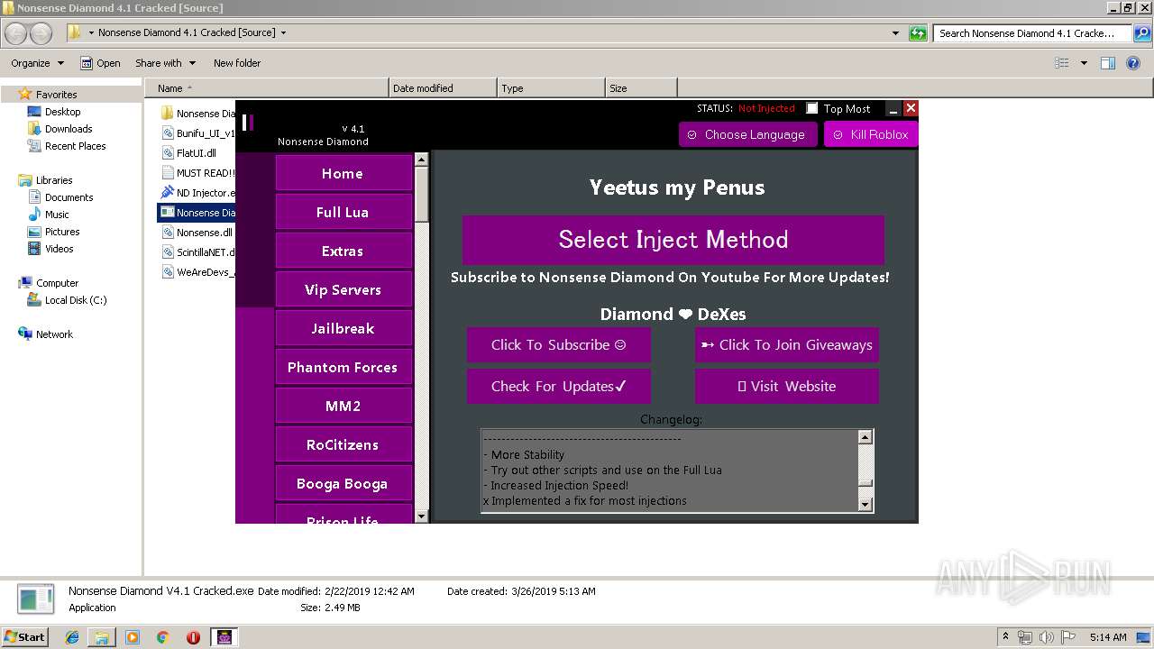Minimize the Nonsense Diamond window
The height and width of the screenshot is (649, 1154).
893,109
